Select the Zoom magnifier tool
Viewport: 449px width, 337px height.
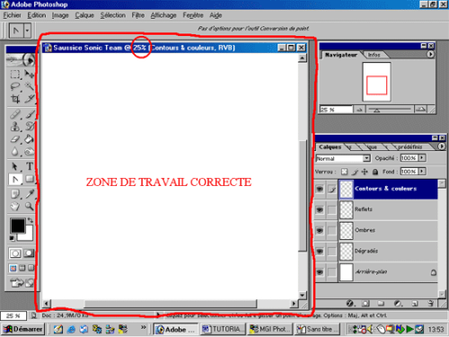pos(29,206)
